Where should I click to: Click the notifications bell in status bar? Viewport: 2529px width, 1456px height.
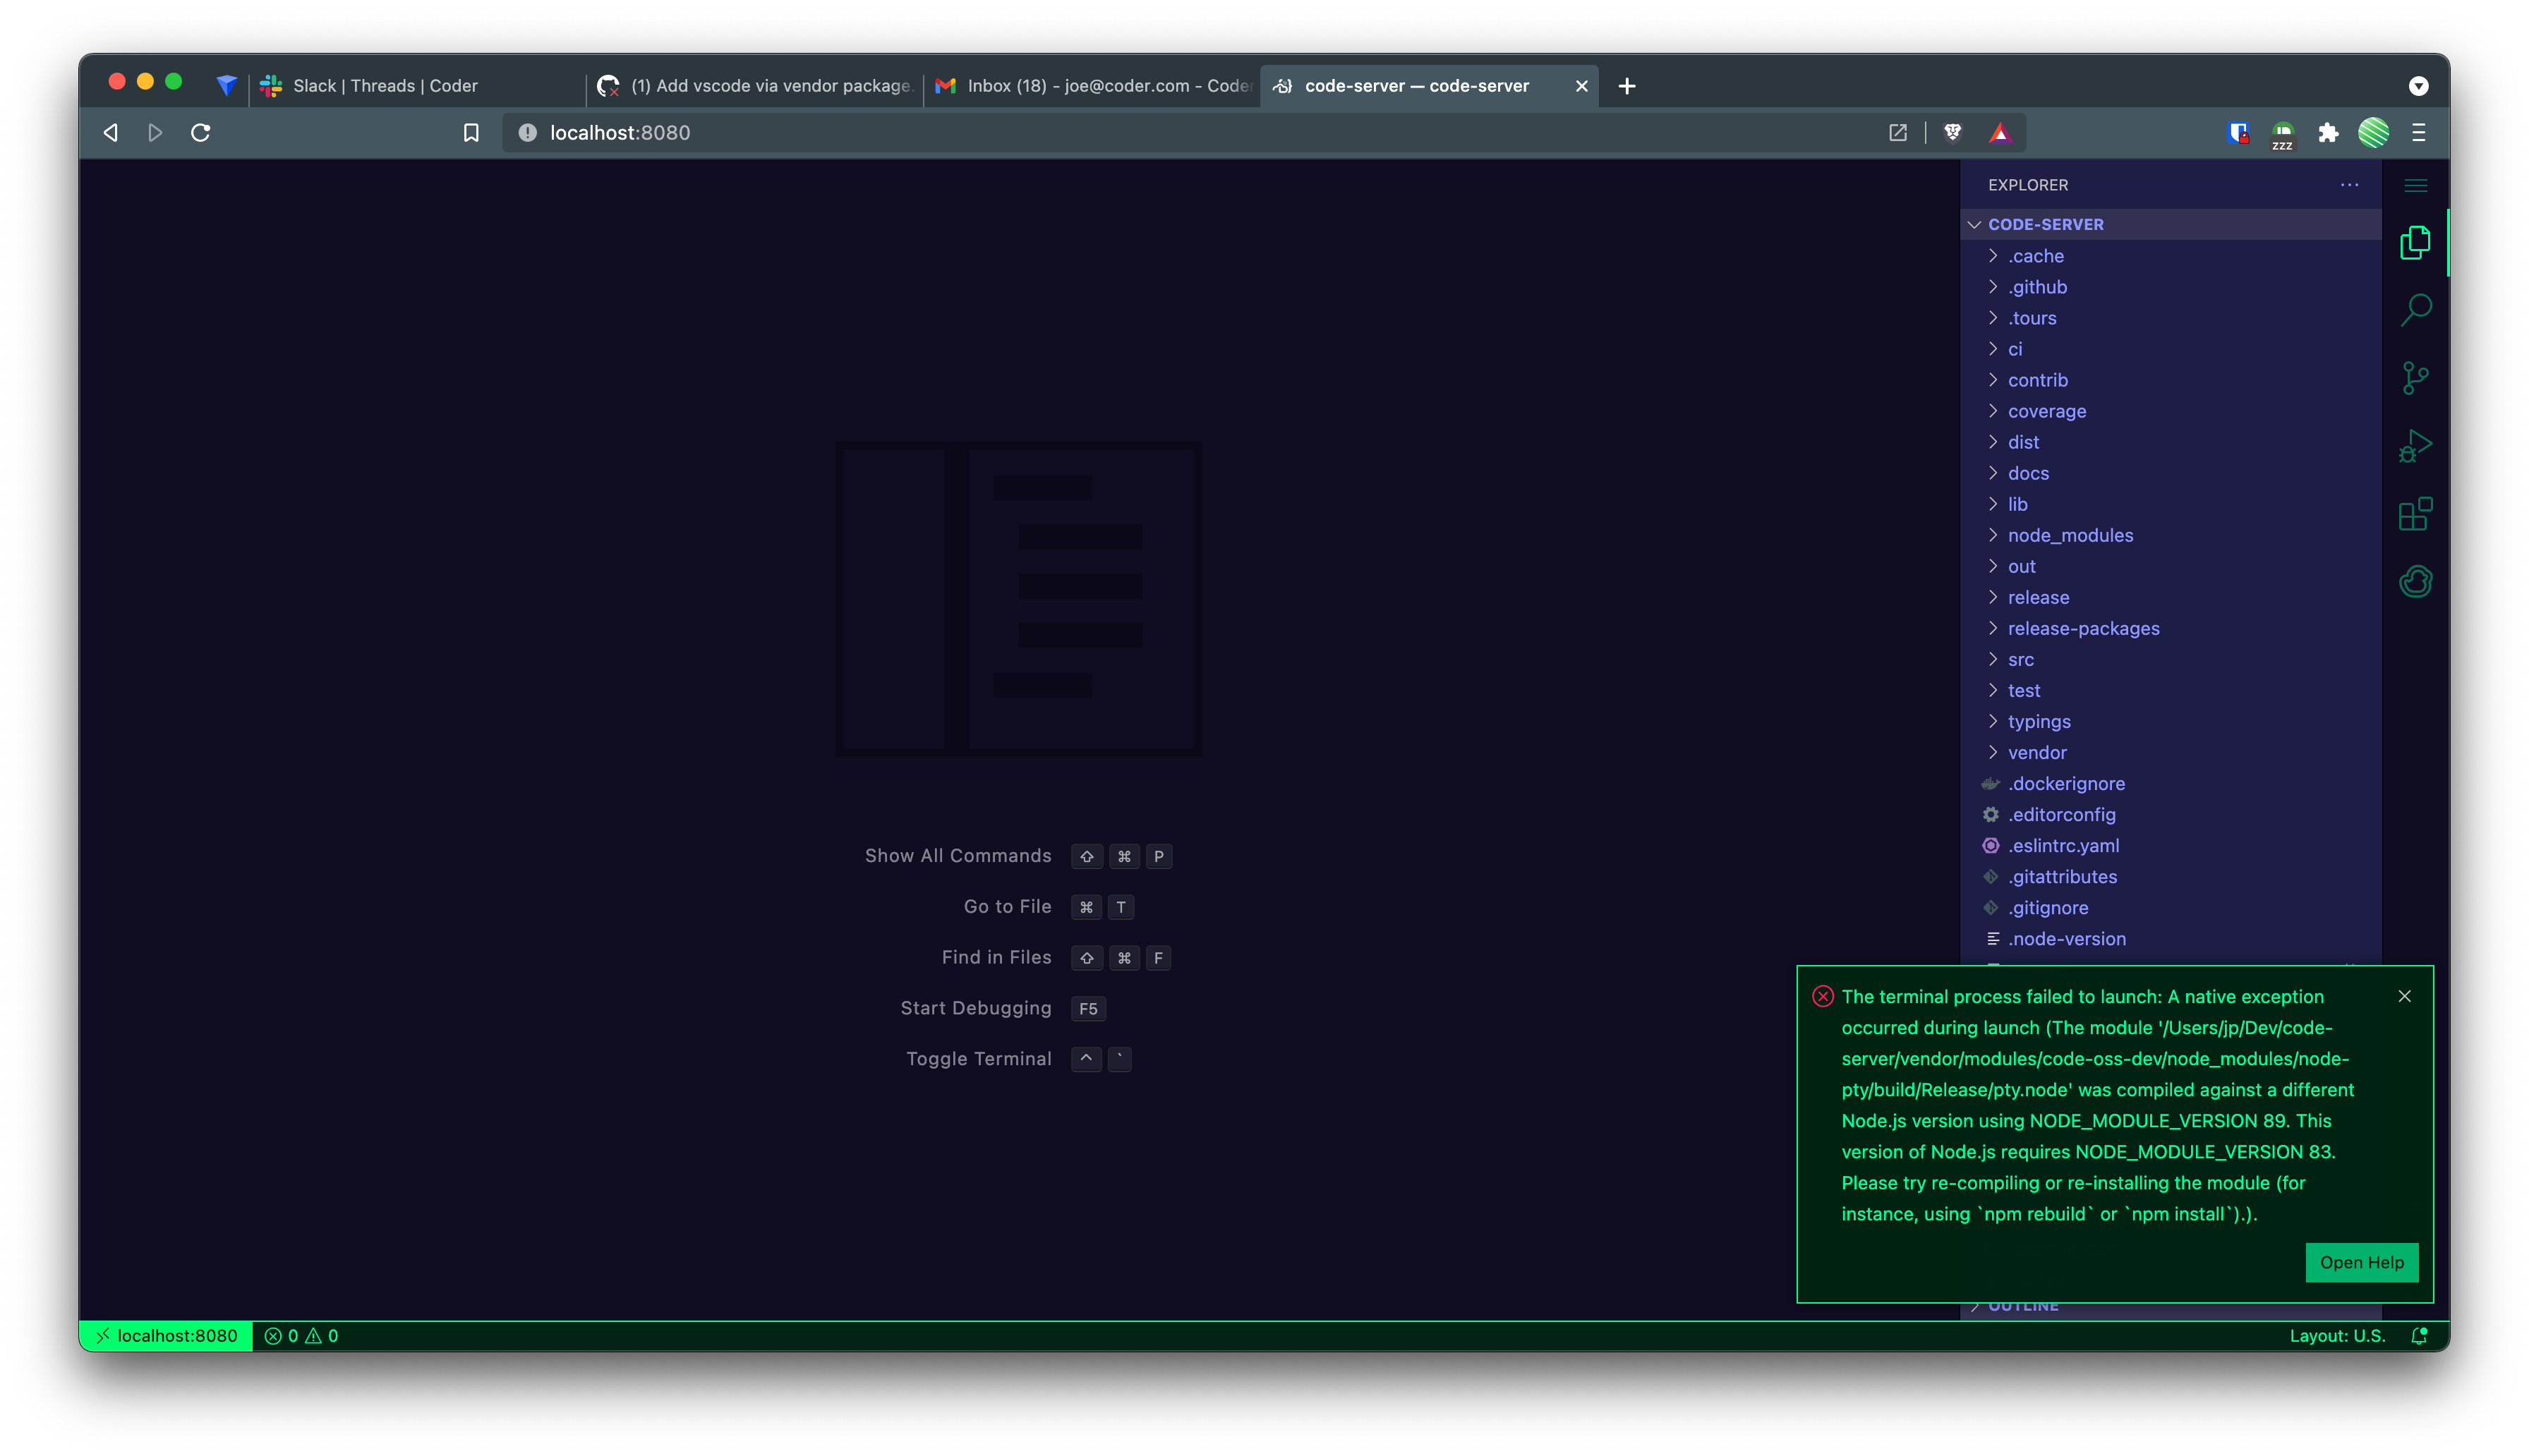pos(2418,1336)
